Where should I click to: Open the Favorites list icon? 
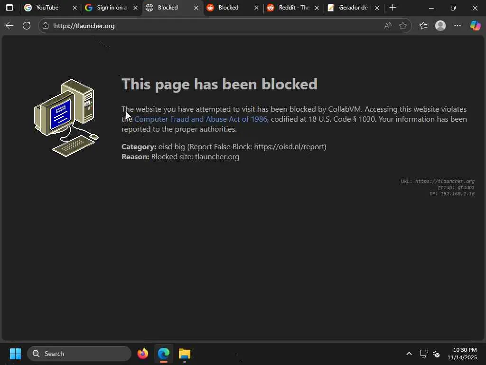423,26
